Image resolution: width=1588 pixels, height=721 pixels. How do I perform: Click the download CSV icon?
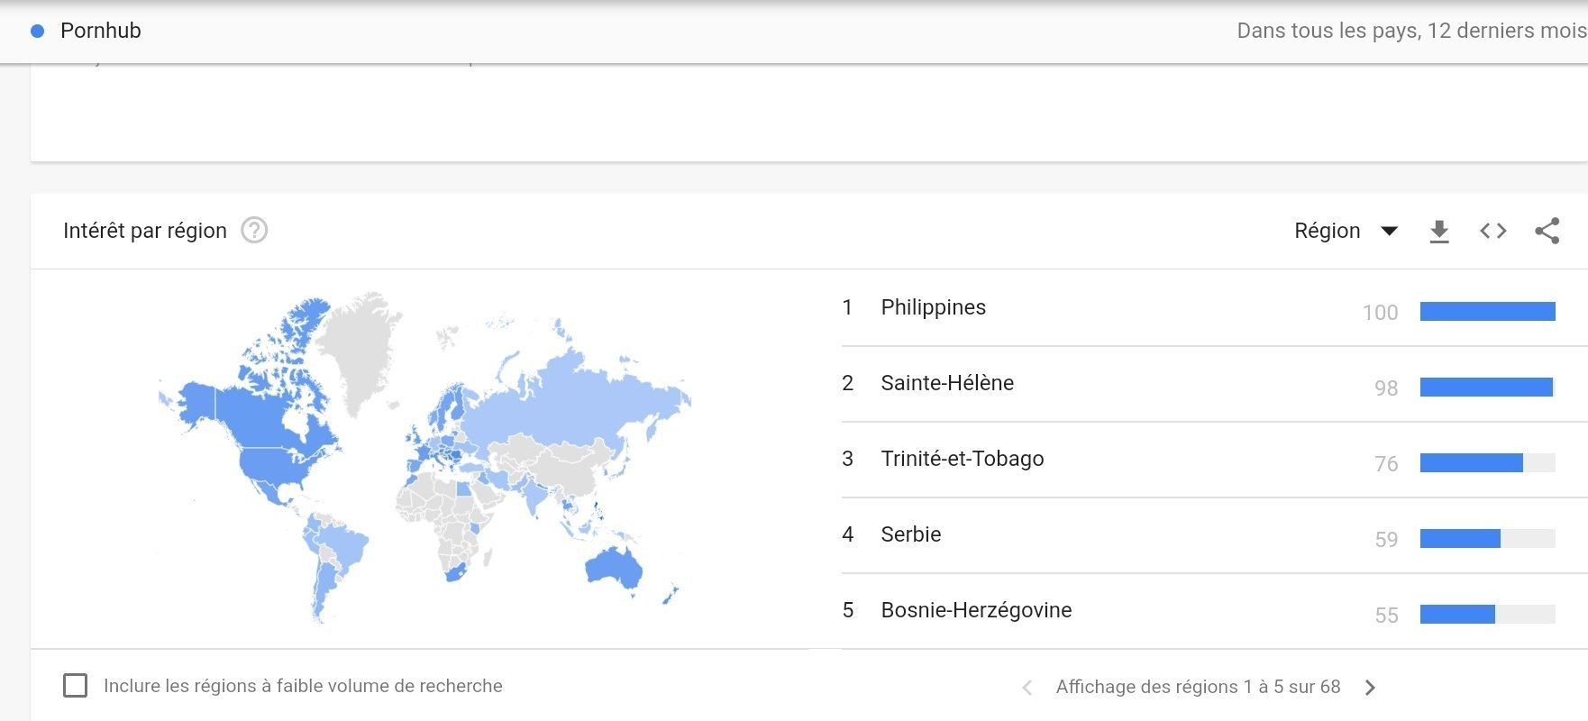pyautogui.click(x=1439, y=232)
